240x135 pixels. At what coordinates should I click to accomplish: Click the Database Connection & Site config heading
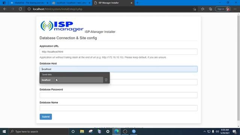[x=68, y=38]
